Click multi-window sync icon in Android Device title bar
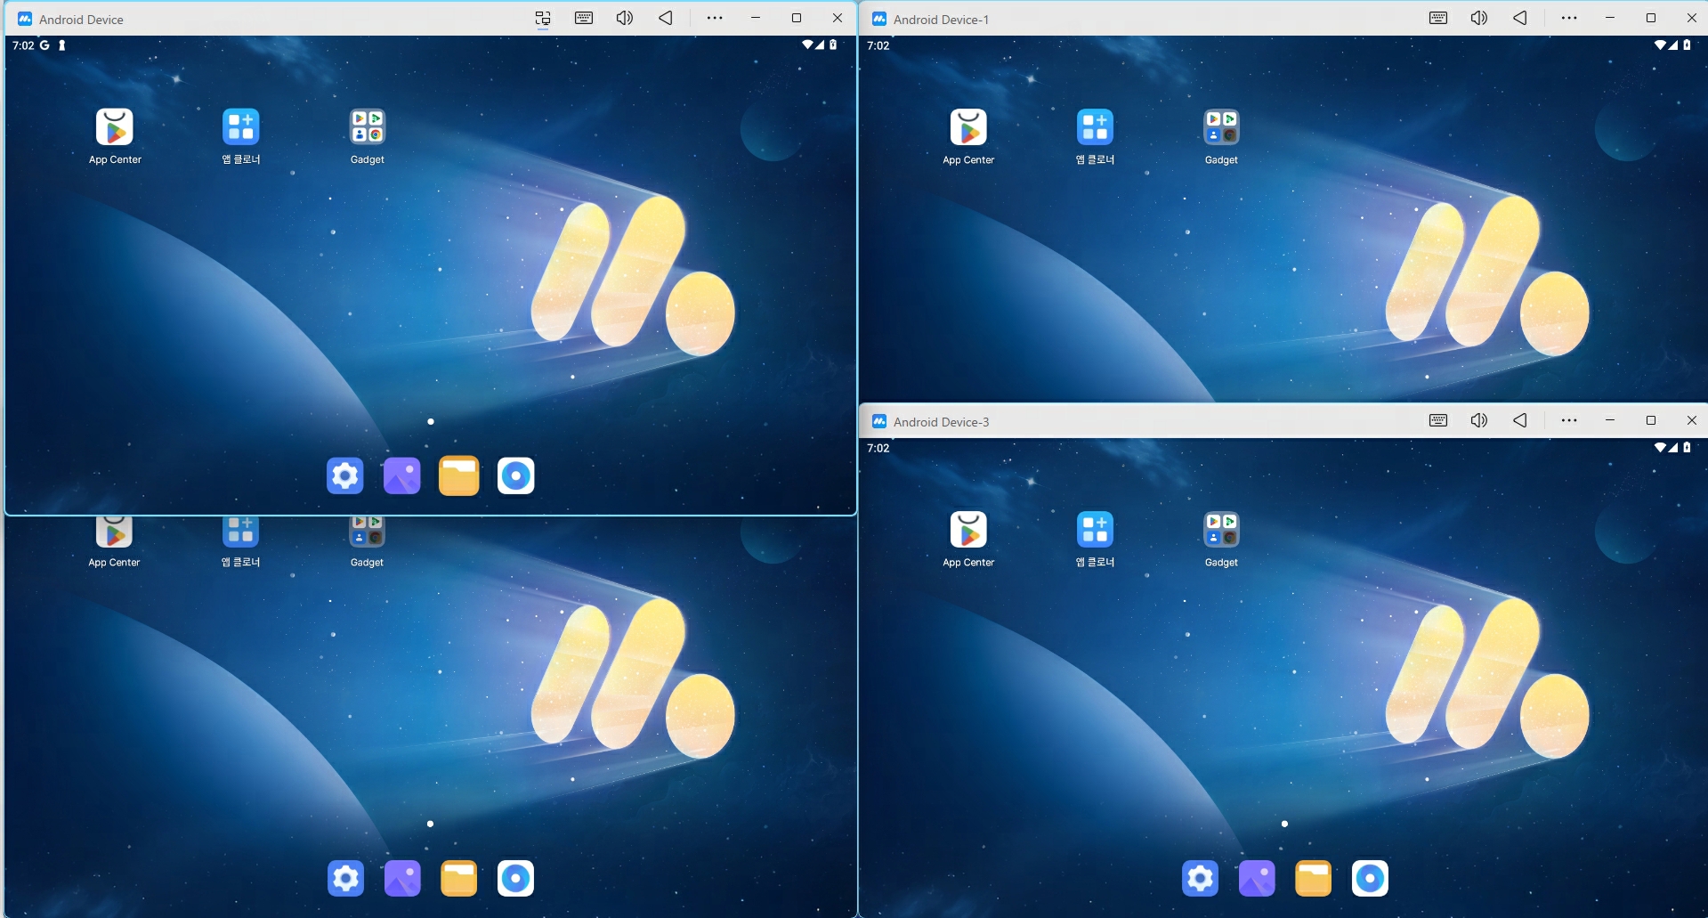 pyautogui.click(x=543, y=18)
